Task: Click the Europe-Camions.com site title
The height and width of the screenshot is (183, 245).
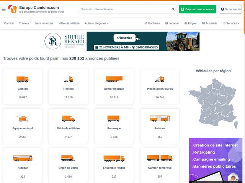Action: click(x=39, y=8)
